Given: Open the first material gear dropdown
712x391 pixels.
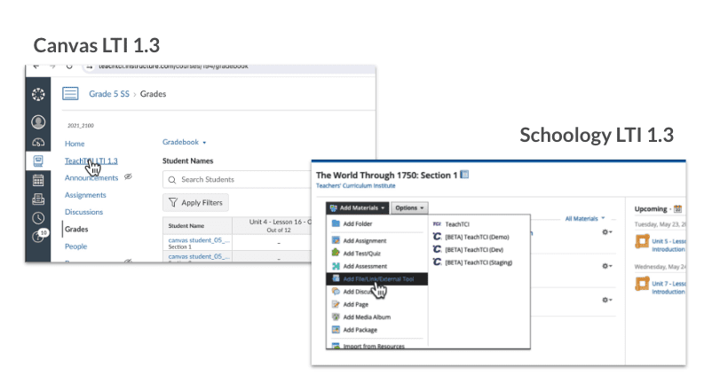Looking at the screenshot, I should coord(606,231).
